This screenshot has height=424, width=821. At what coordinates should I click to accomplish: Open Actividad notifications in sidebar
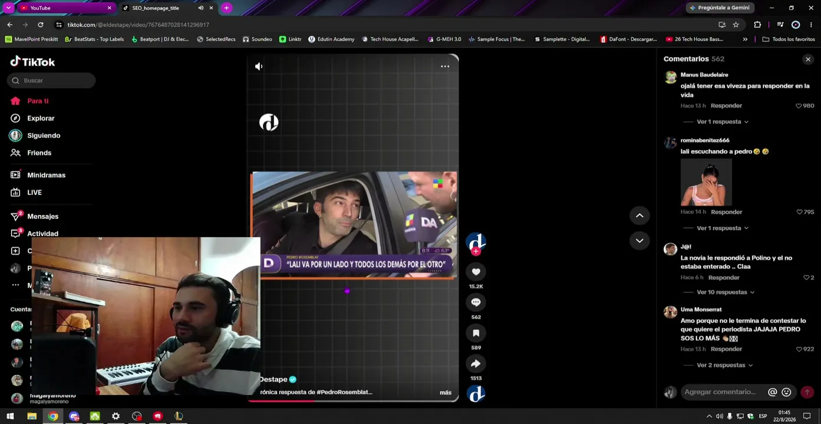point(35,233)
